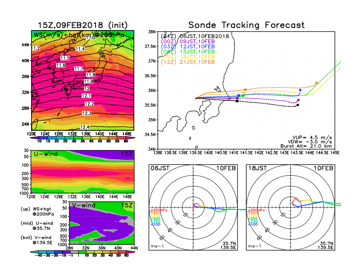357x275 pixels.
Task: Click contour label '11.9' on the map
Action: [x=88, y=81]
